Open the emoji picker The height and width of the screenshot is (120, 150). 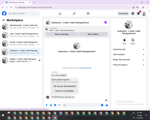tap(102, 105)
